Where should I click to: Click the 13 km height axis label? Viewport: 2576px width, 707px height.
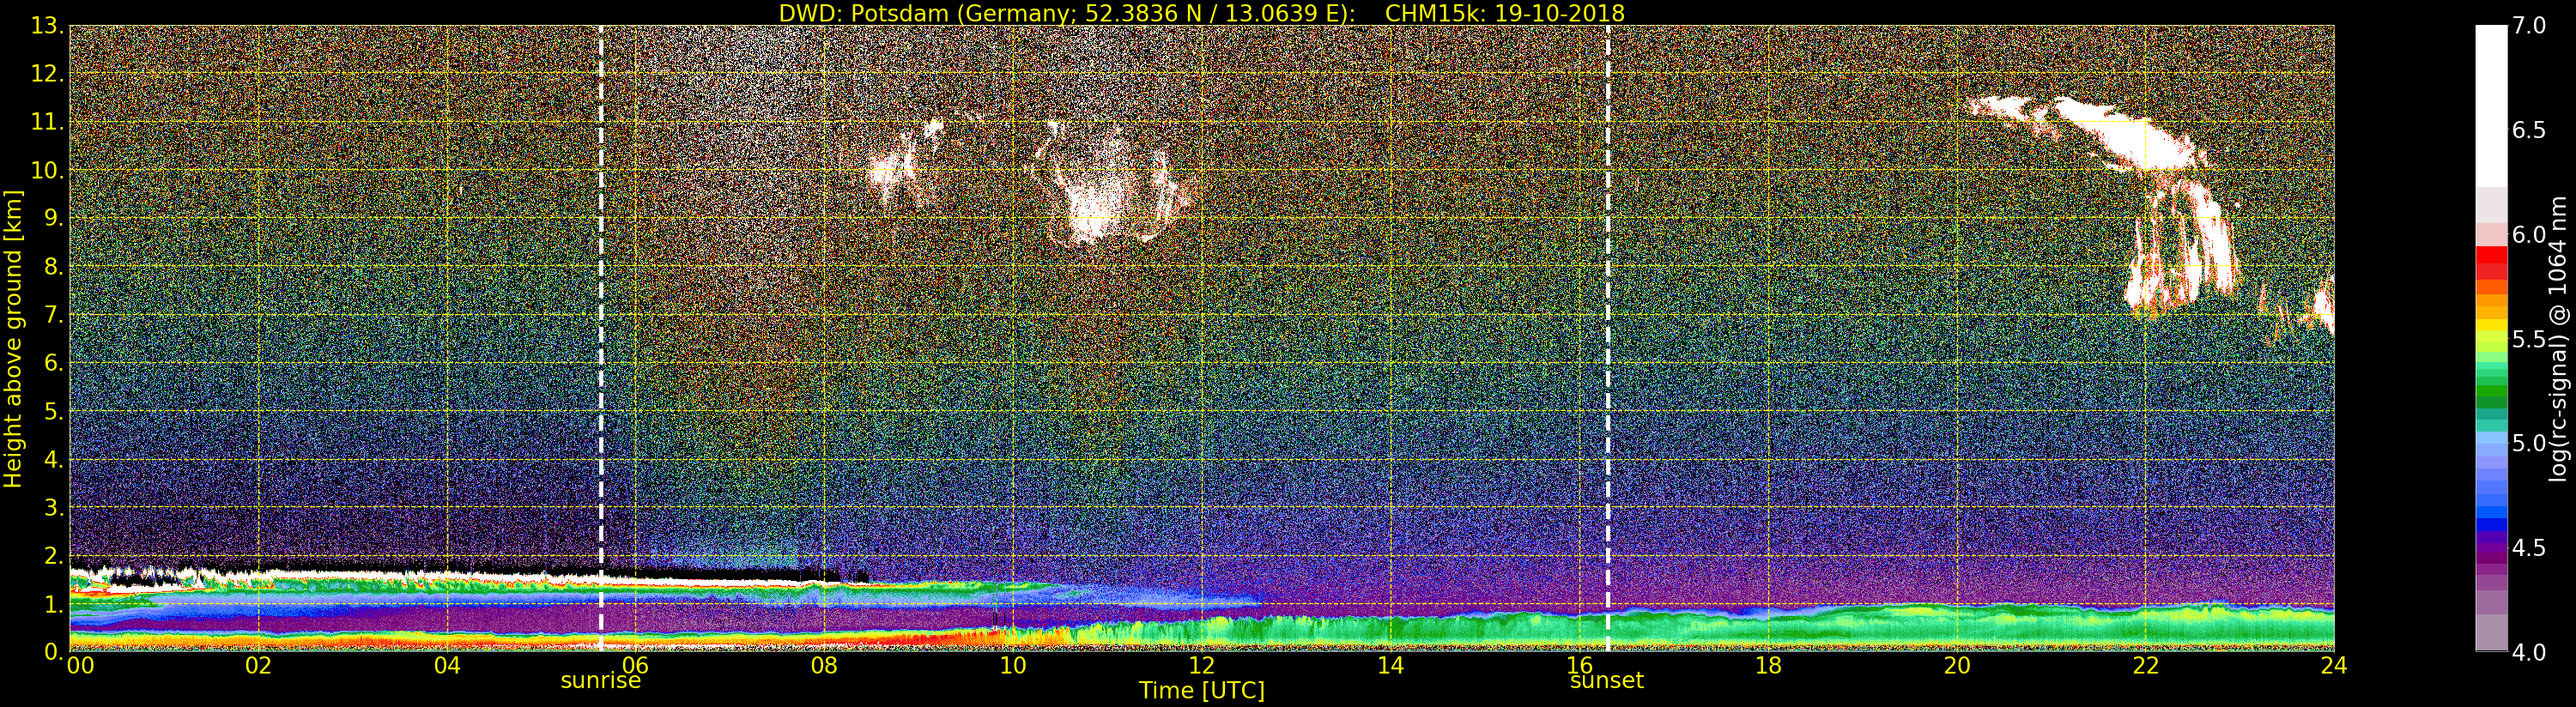pyautogui.click(x=46, y=26)
